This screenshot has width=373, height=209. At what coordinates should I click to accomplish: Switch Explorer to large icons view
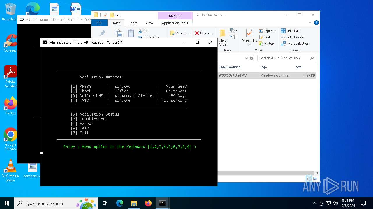coord(315,179)
